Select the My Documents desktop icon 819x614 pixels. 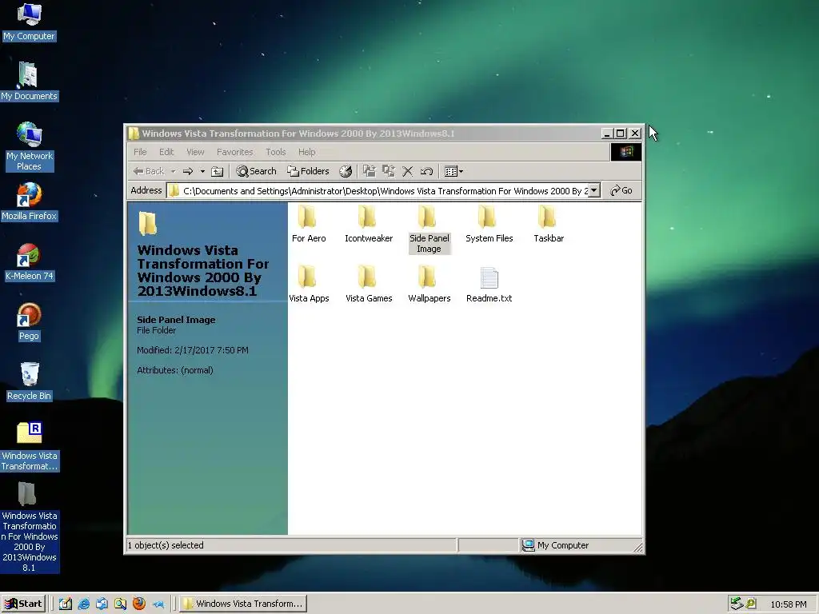click(x=29, y=82)
